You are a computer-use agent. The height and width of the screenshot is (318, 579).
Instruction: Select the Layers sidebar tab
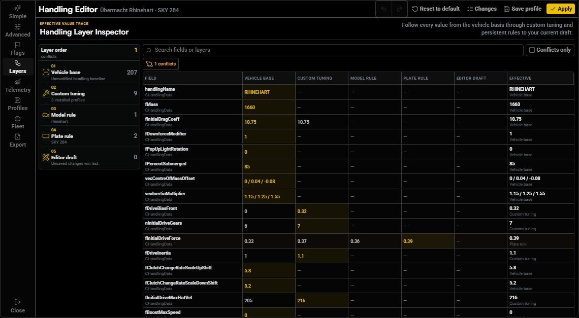(17, 67)
